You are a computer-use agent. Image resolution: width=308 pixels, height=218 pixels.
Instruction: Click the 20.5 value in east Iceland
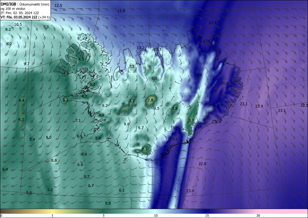[225, 83]
